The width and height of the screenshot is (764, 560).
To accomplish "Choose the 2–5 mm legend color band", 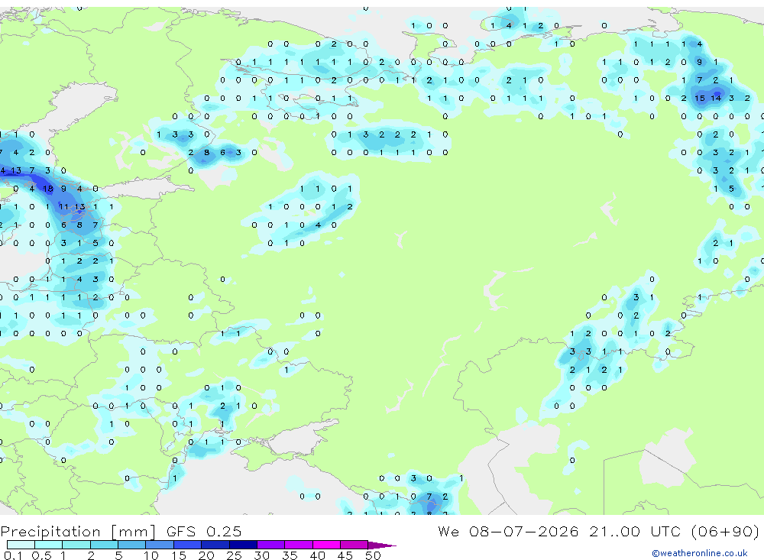I will 104,545.
